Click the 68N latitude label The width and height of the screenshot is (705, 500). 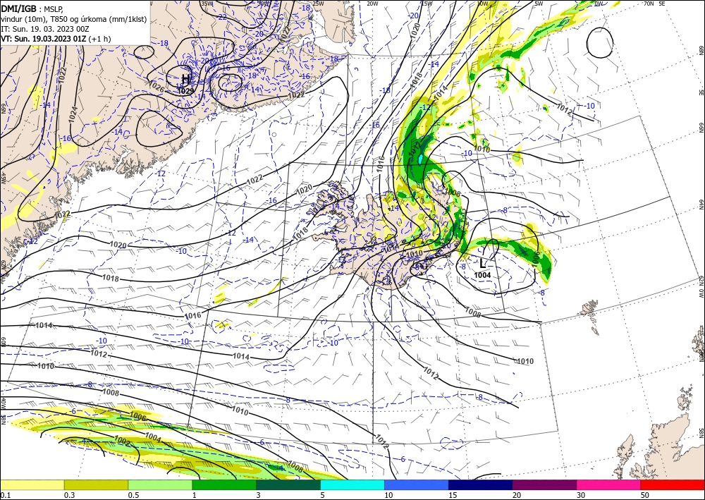[x=701, y=49]
